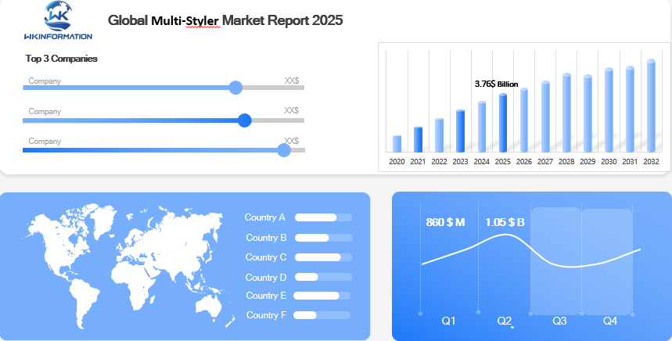Click the Global Multi-Styler Market Report title
672x341 pixels.
(x=225, y=20)
